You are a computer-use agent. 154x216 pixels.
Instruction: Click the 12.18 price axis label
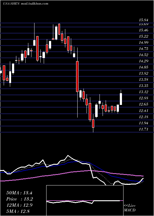(144, 117)
